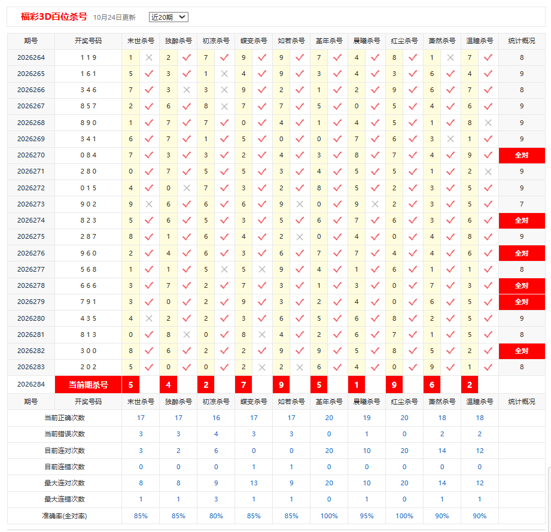The height and width of the screenshot is (532, 551).
Task: Click the 红尘杀号 check mark in row 2026274
Action: [413, 220]
